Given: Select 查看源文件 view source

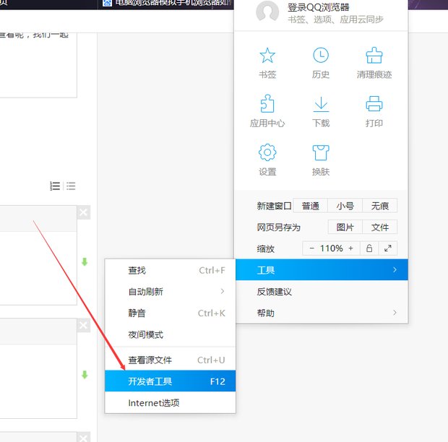Looking at the screenshot, I should [x=171, y=360].
